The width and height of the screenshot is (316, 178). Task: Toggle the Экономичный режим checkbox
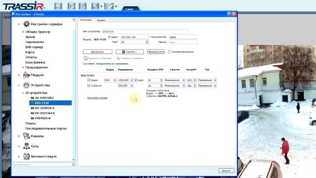[x=169, y=51]
